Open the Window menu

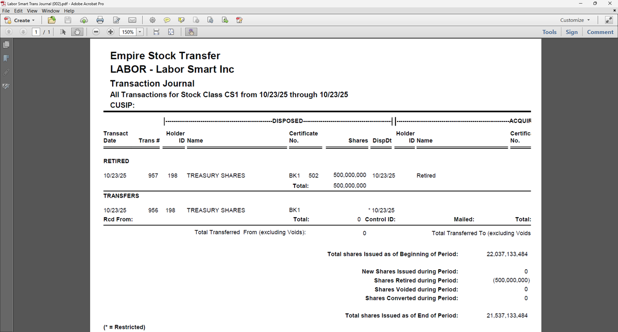click(50, 11)
